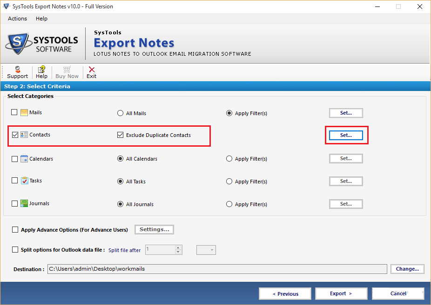Screen dimensions: 431x305
Task: Click the Contacts card icon
Action: [x=24, y=135]
